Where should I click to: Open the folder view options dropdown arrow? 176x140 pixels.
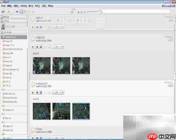tap(29, 12)
